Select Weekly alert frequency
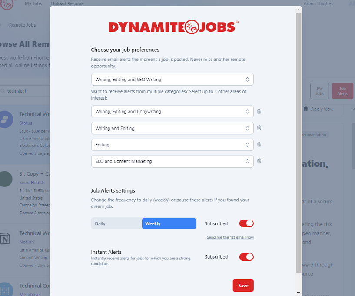 169,223
